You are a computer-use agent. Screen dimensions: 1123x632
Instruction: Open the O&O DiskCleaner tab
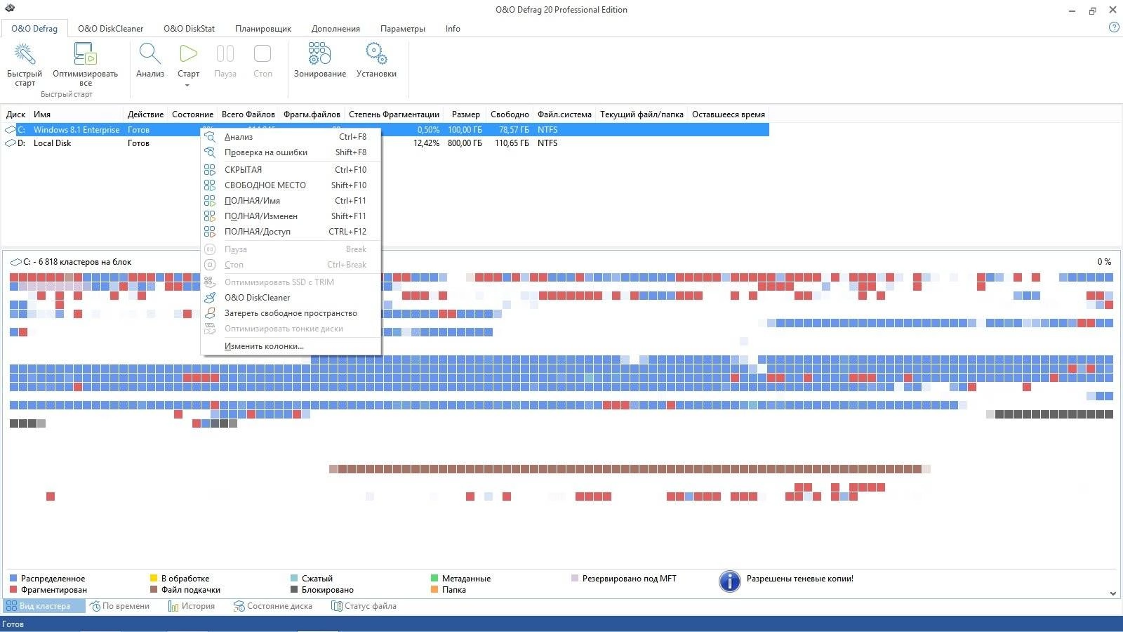tap(110, 29)
